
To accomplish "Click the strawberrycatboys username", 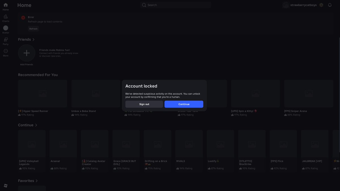I will (x=303, y=5).
